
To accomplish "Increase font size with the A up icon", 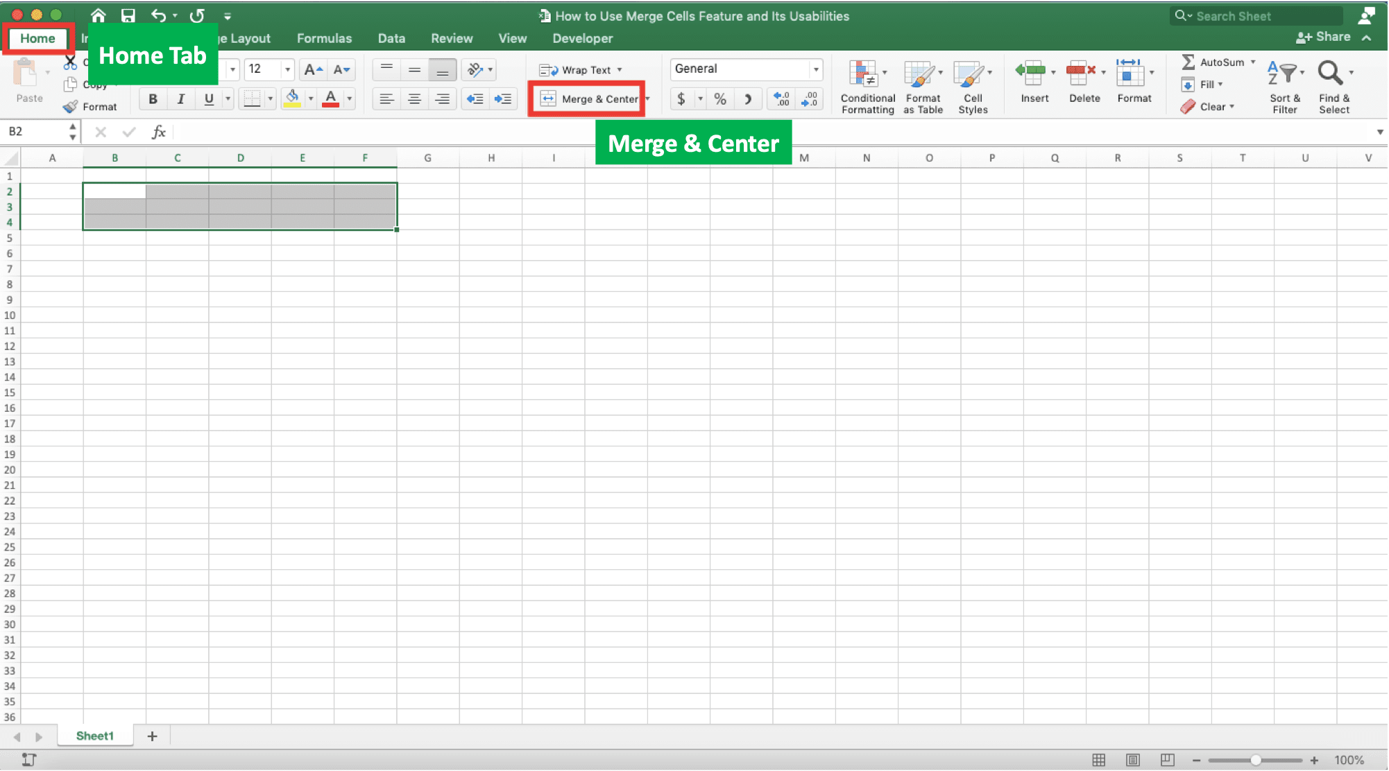I will [313, 69].
